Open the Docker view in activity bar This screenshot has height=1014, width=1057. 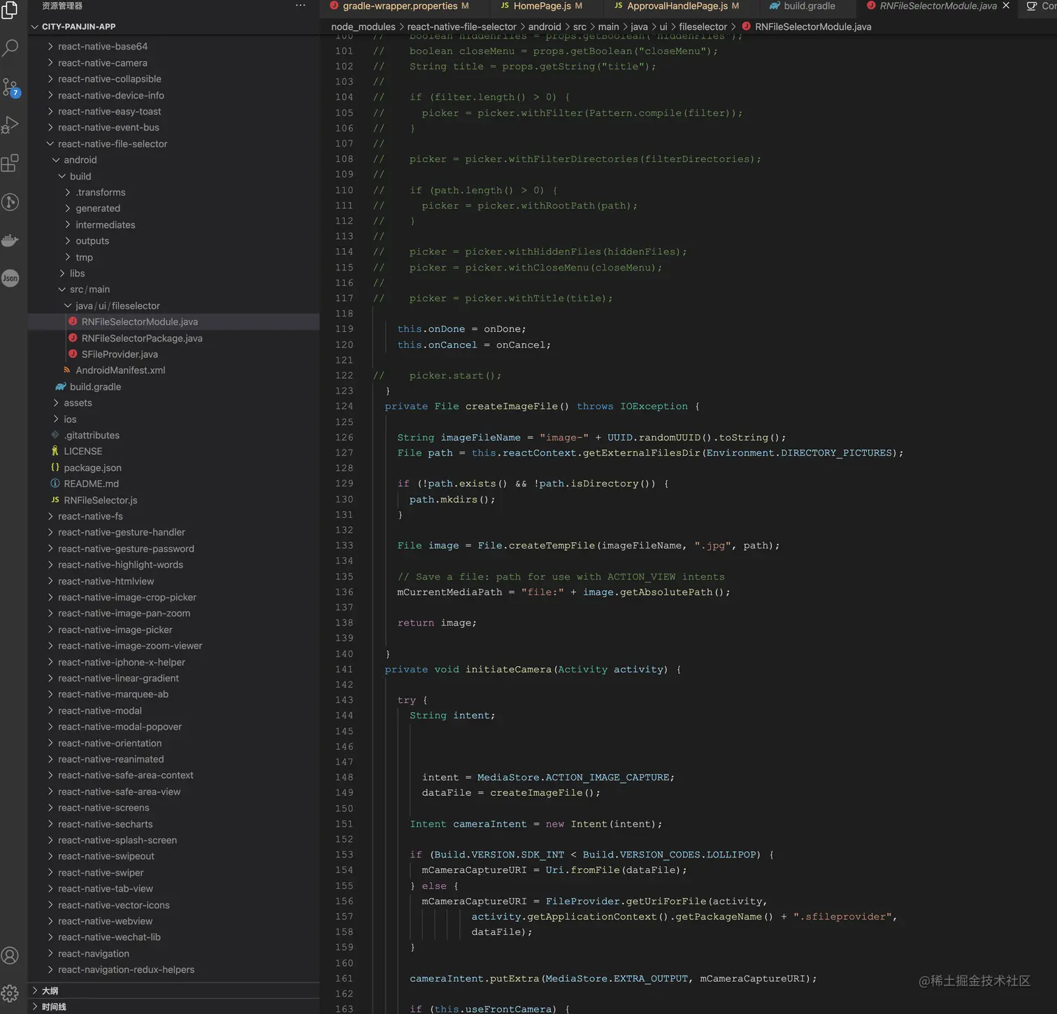(x=10, y=240)
